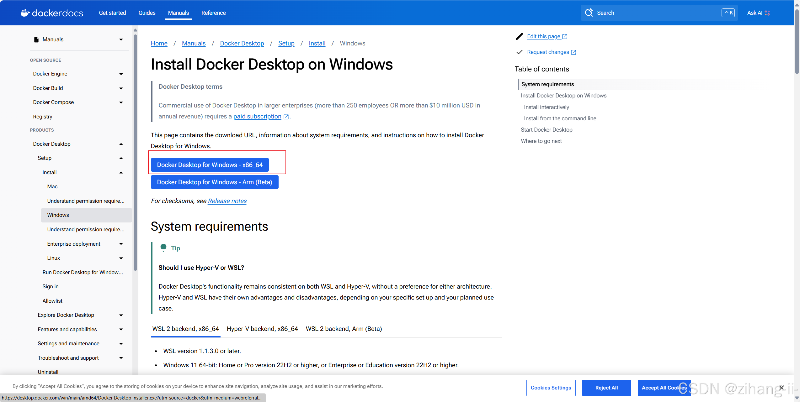Viewport: 800px width, 402px height.
Task: Collapse the Docker Desktop sidebar section
Action: coord(121,144)
